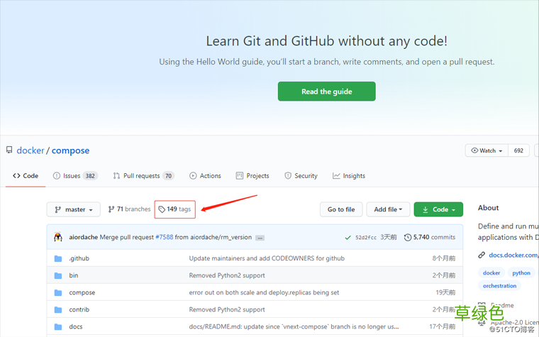
Task: Select the docker topic tag
Action: [x=491, y=272]
